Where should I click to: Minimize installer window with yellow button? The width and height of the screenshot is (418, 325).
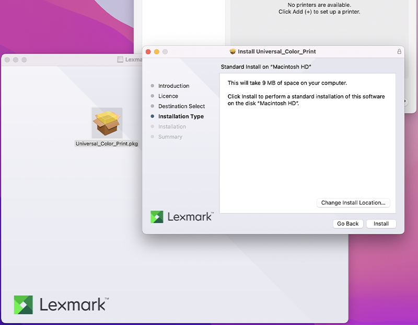click(157, 51)
